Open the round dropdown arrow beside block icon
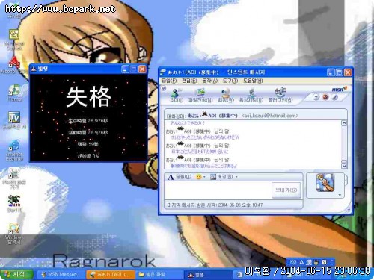 coord(316,97)
